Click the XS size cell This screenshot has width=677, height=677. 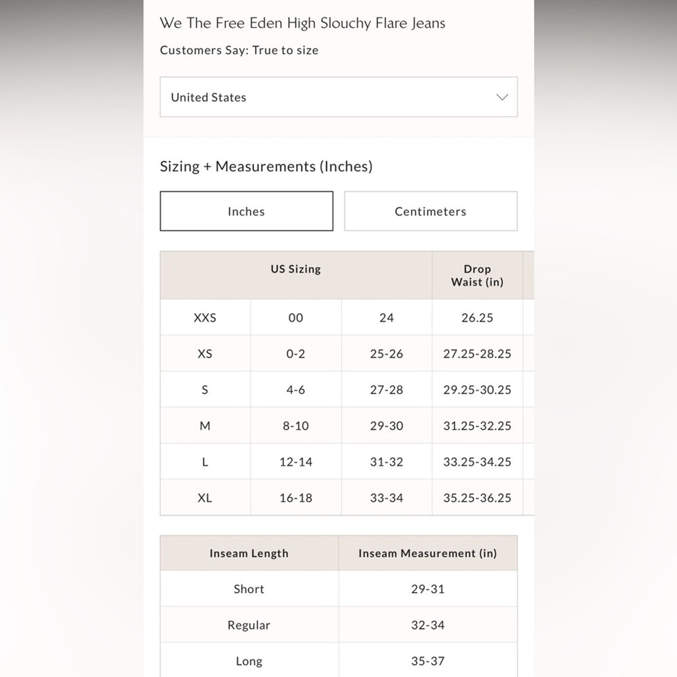coord(205,354)
